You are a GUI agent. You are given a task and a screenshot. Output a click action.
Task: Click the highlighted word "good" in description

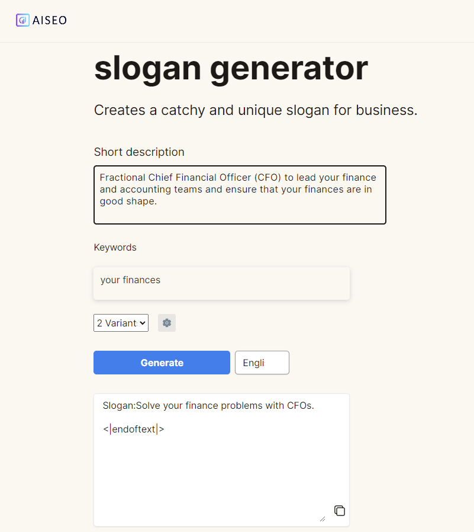coord(111,201)
